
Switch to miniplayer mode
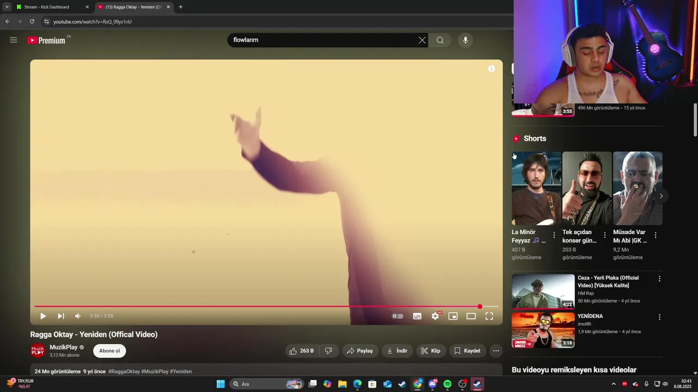453,316
